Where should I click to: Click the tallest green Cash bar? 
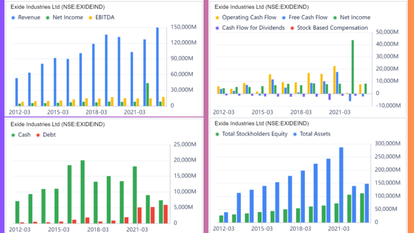[x=82, y=192]
